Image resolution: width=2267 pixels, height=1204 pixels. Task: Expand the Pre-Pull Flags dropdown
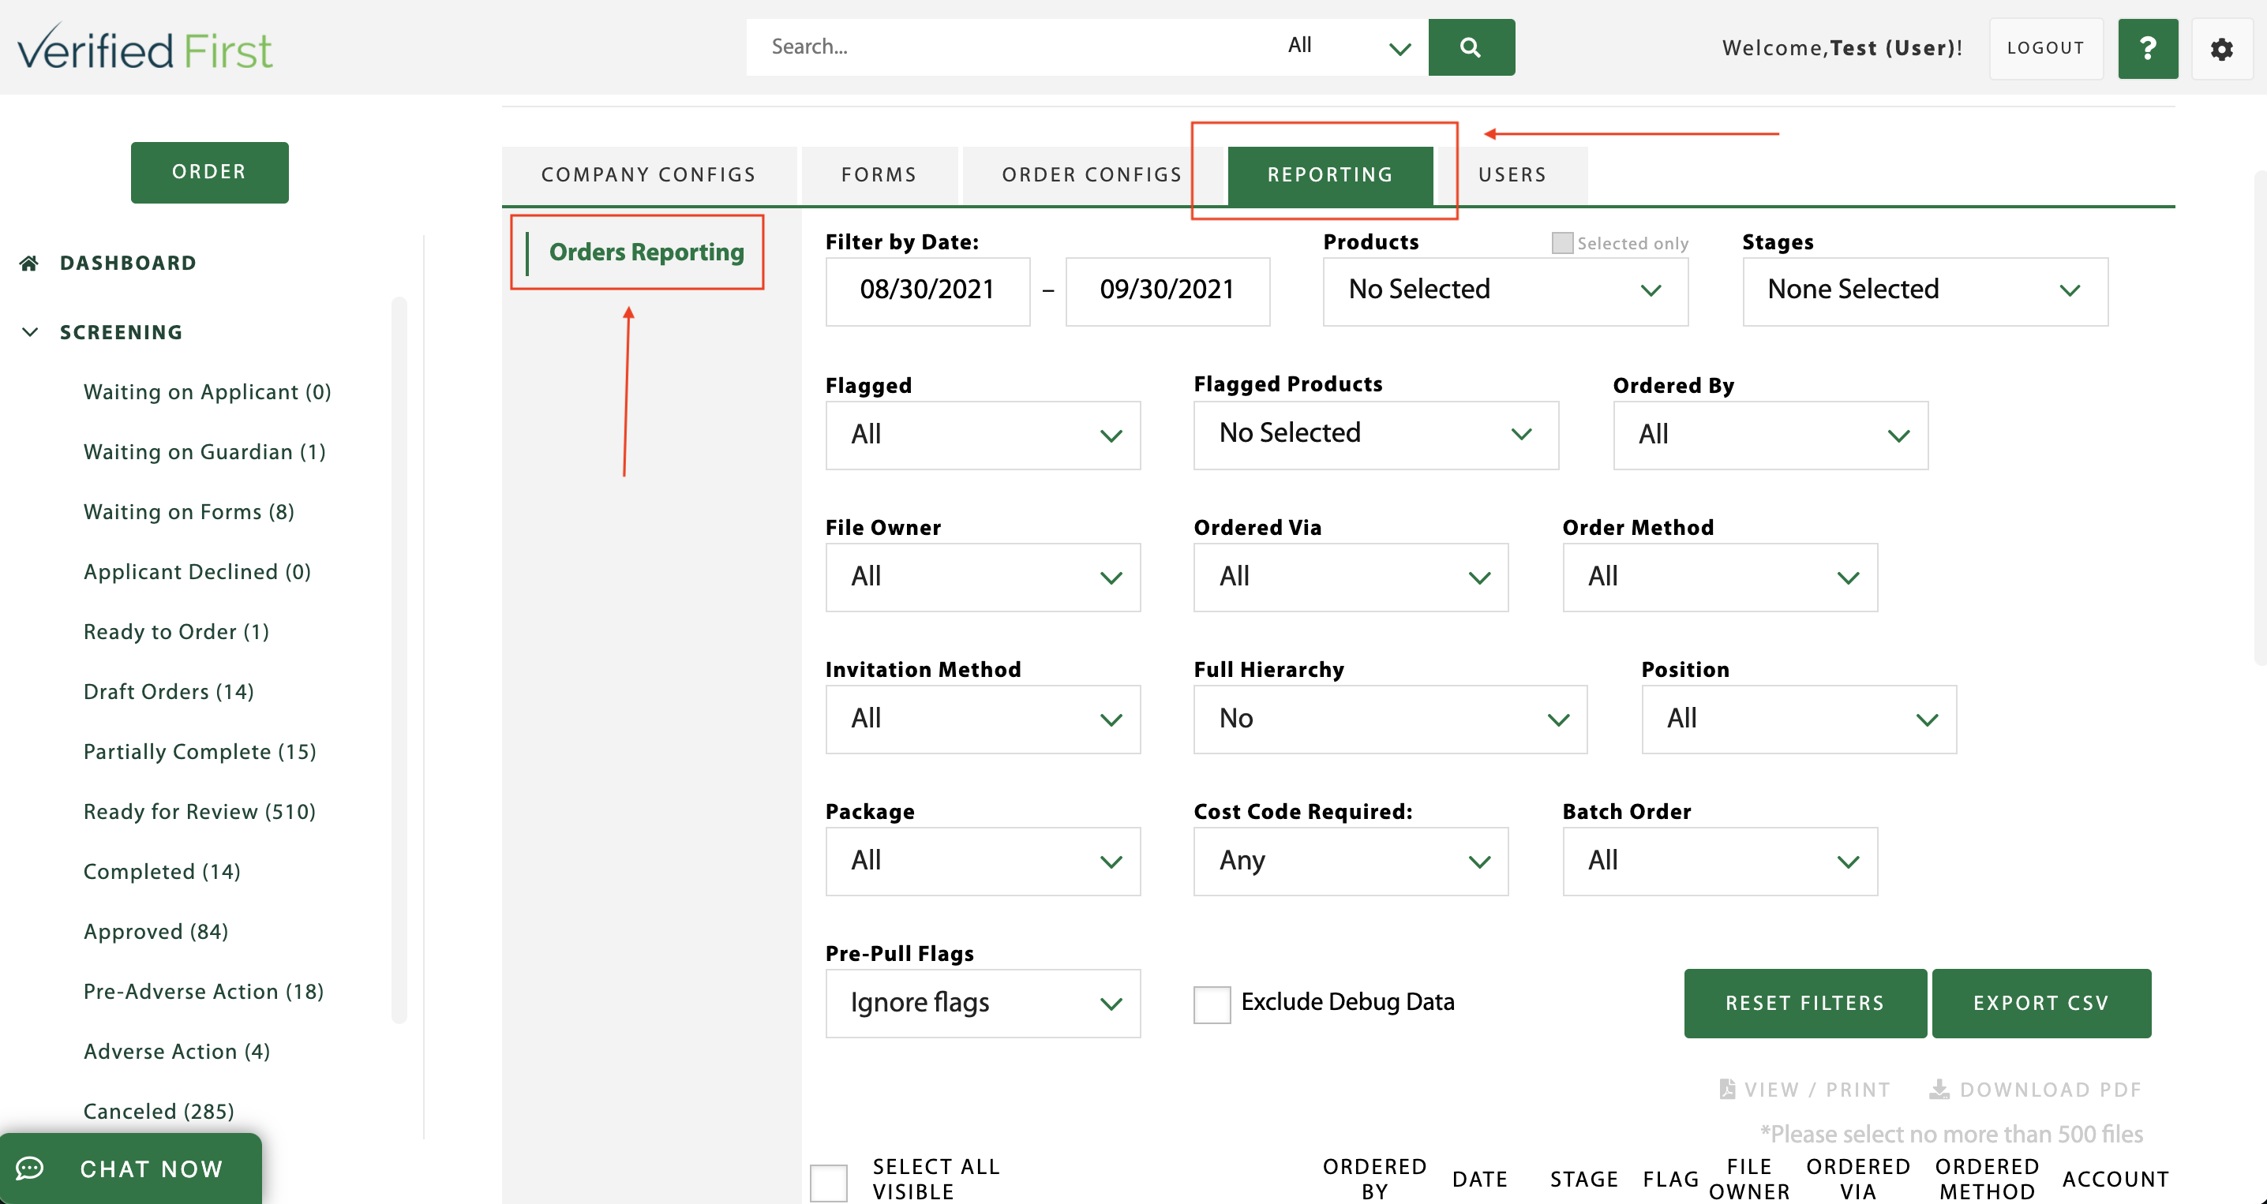[982, 1004]
